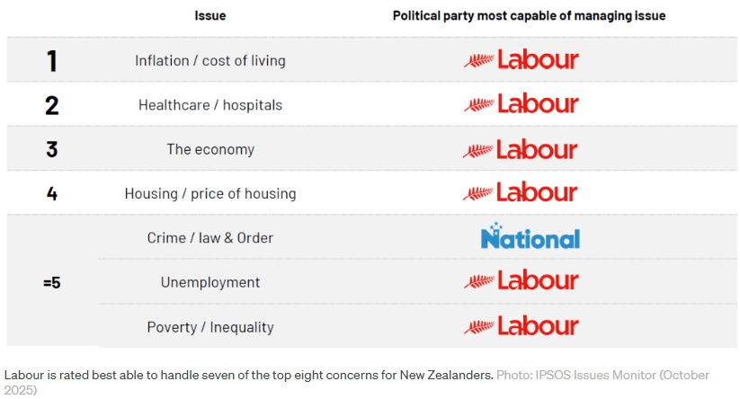
Task: Click the Labour logo next to Housing row
Action: click(x=521, y=192)
